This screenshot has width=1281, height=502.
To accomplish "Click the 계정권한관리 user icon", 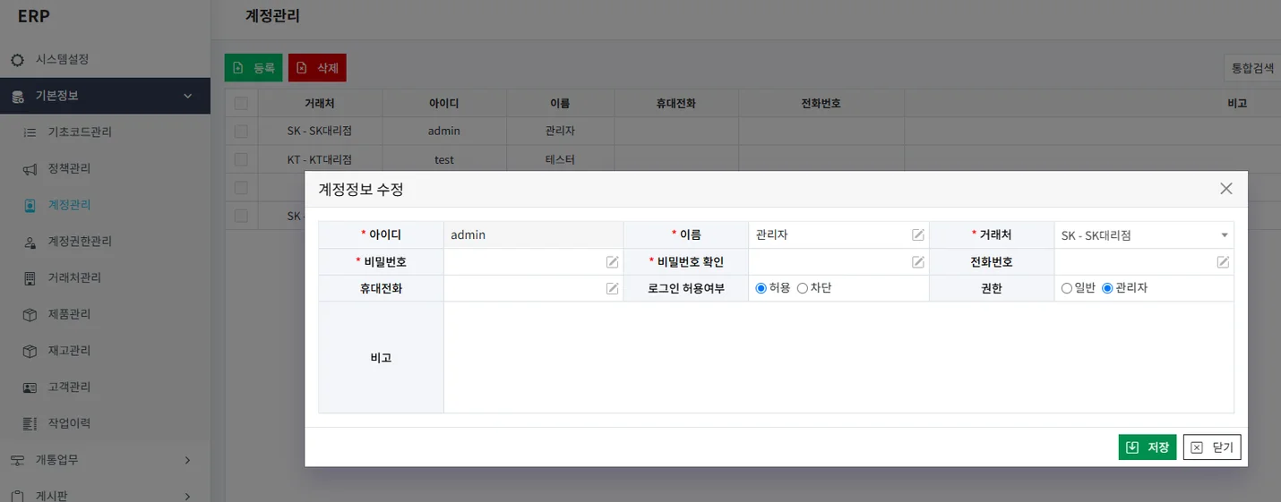I will tap(30, 242).
